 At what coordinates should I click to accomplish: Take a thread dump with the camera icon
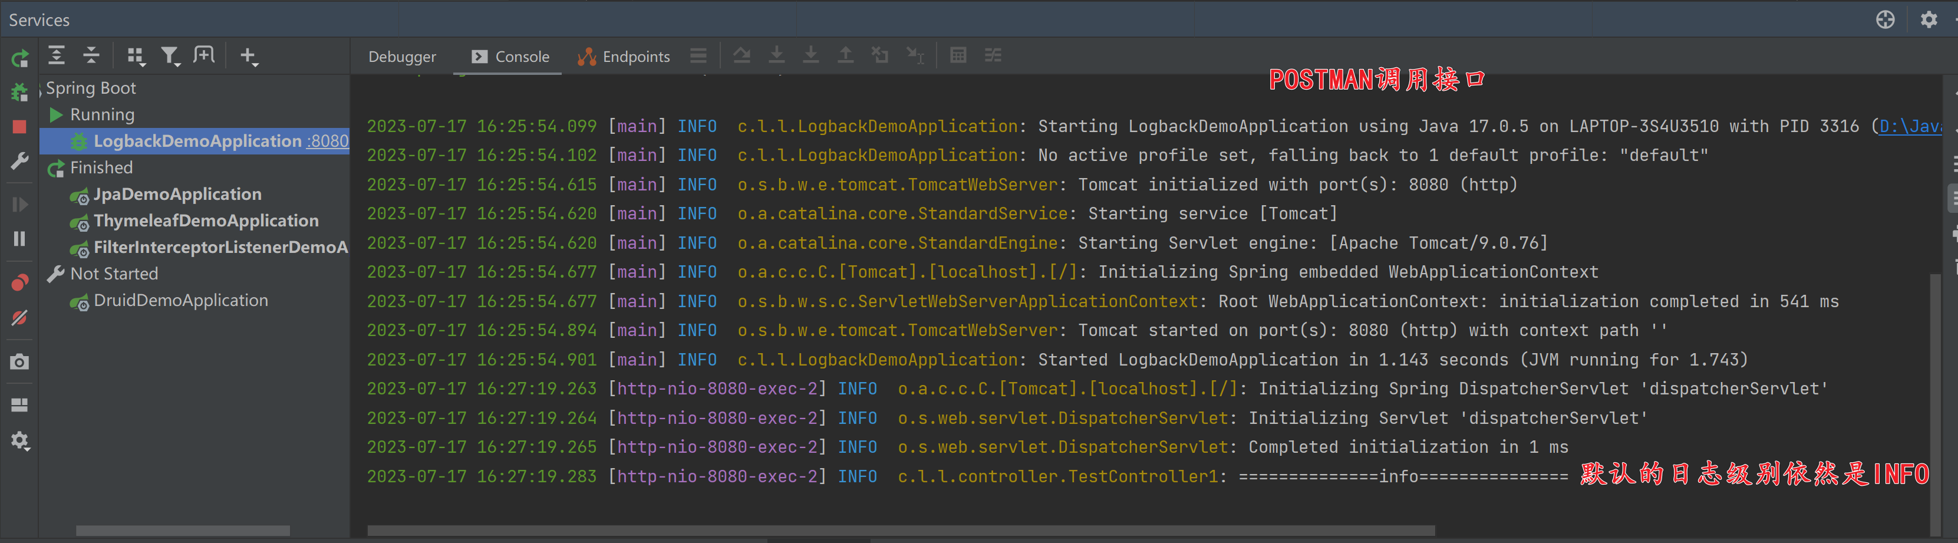pos(20,362)
